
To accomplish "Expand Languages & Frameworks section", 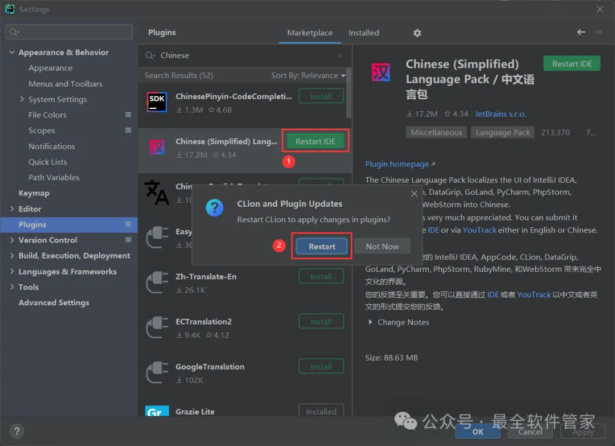I will 12,271.
